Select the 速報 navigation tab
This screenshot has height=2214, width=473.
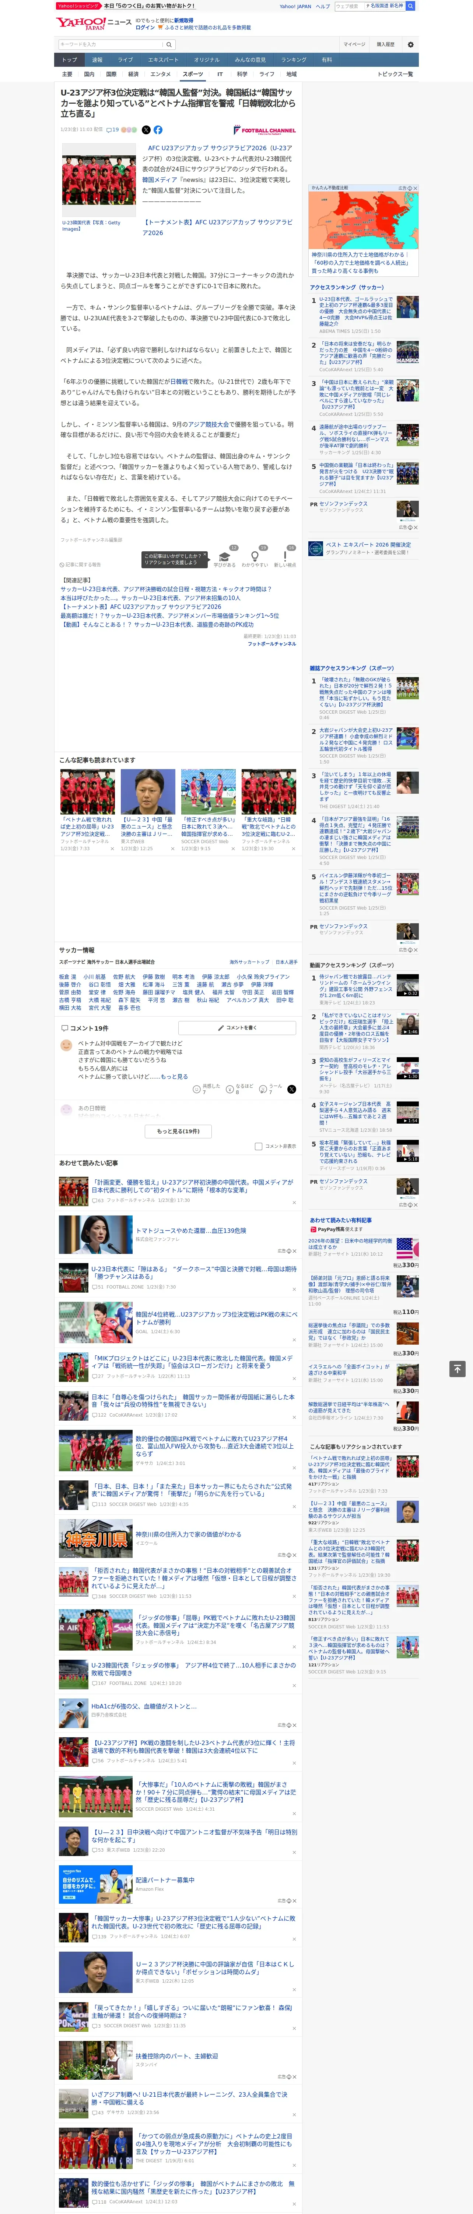[97, 60]
